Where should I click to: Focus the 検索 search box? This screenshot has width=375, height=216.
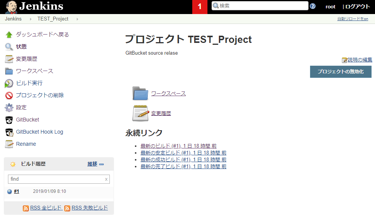pyautogui.click(x=260, y=6)
